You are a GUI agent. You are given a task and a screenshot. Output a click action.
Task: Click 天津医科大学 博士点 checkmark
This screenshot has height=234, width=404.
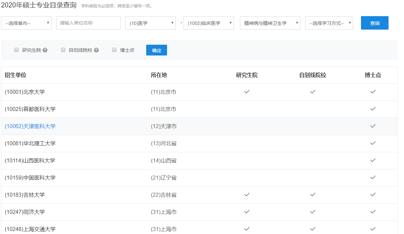click(x=373, y=126)
